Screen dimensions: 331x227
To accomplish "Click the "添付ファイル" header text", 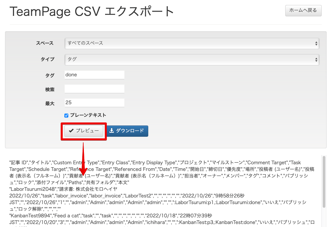I will [51, 183].
